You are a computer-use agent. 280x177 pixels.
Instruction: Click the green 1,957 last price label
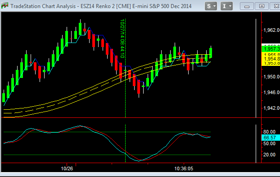[x=271, y=49]
